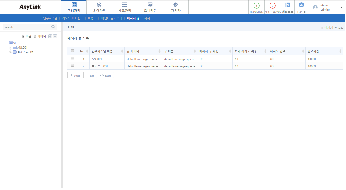This screenshot has width=346, height=190.
Task: Click the 배포관리 list icon
Action: point(125,5)
